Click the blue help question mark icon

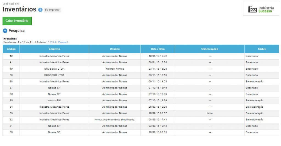click(x=40, y=10)
